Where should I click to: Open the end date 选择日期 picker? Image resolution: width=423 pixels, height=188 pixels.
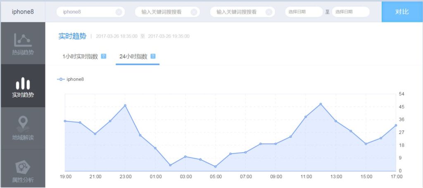(x=351, y=12)
